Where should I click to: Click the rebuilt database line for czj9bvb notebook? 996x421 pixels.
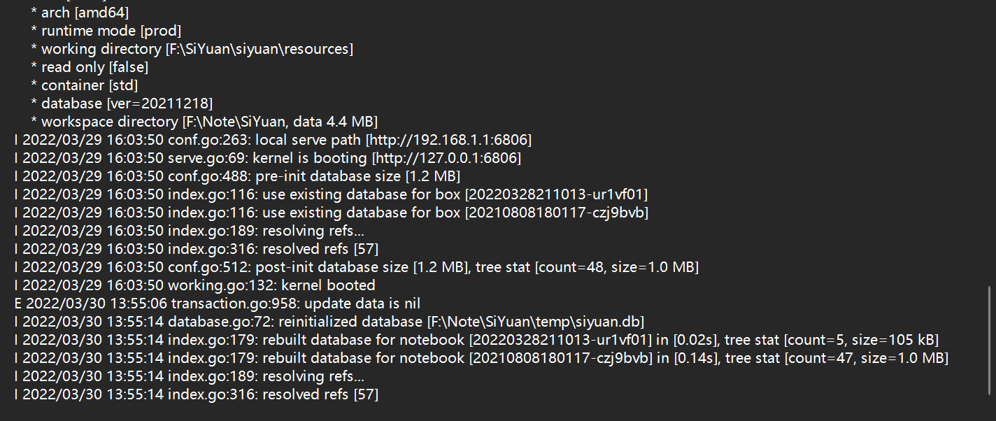click(483, 358)
